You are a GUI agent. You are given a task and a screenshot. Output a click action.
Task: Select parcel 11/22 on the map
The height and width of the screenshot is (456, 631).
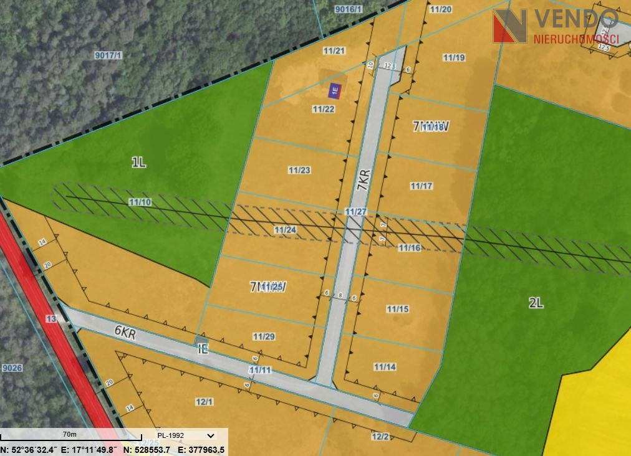tap(324, 109)
